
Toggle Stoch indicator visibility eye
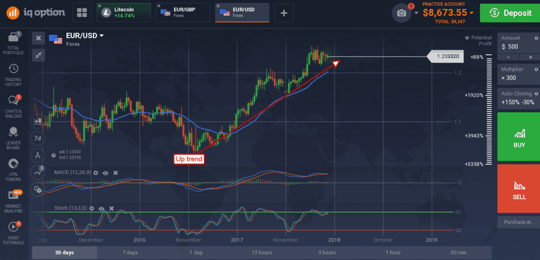pos(102,208)
